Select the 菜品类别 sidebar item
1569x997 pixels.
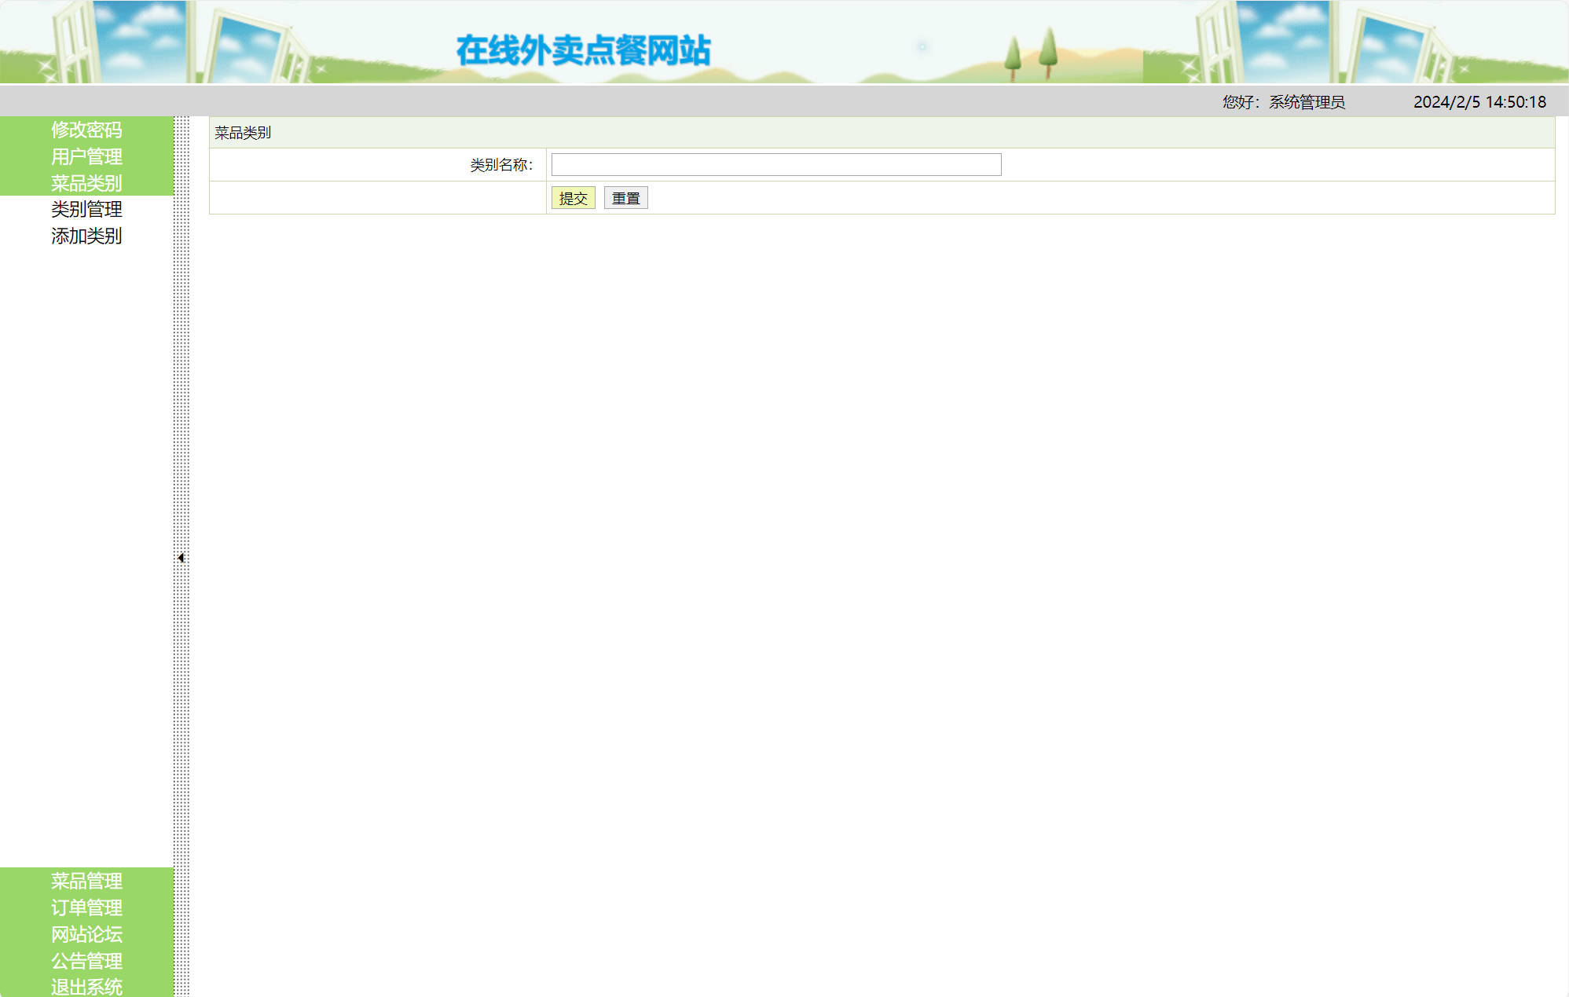(86, 184)
